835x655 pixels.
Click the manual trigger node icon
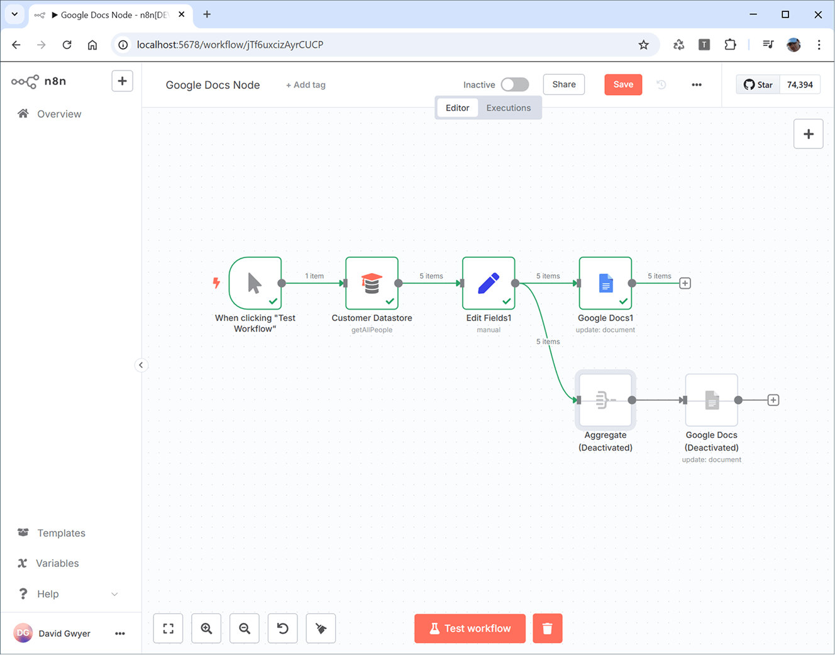click(x=255, y=283)
